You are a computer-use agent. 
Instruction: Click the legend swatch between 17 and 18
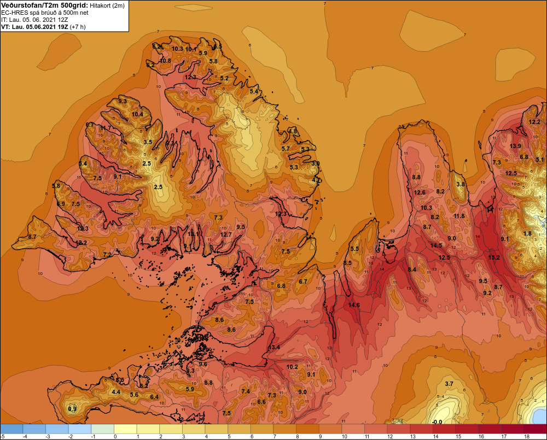tap(513, 429)
